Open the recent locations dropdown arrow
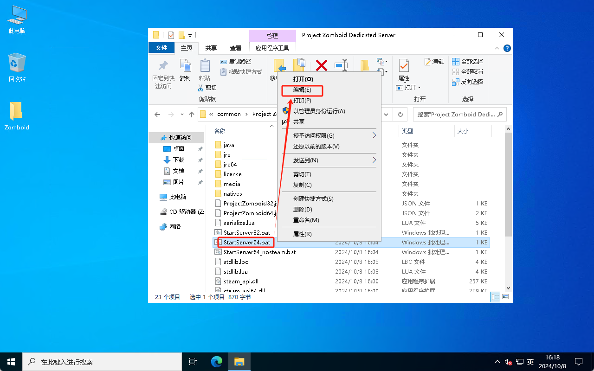The width and height of the screenshot is (594, 371). coord(181,115)
